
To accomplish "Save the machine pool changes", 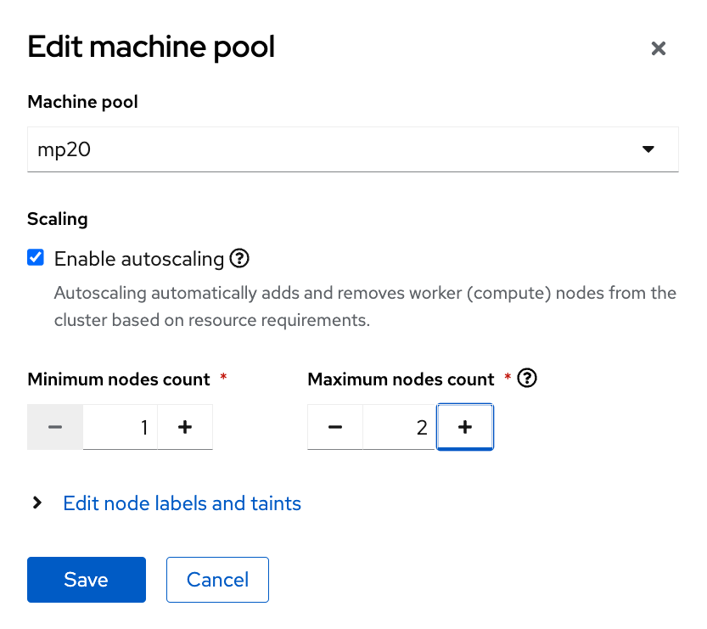I will [x=87, y=580].
